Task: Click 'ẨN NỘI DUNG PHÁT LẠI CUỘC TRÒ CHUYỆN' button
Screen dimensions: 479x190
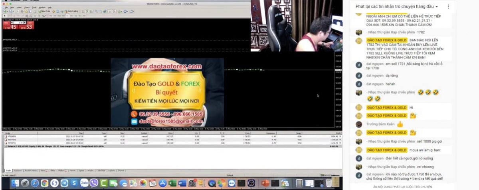Action: click(x=403, y=186)
